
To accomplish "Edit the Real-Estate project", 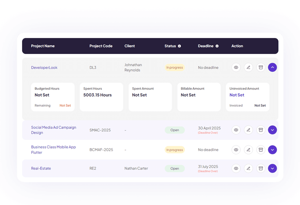I will [x=248, y=168].
